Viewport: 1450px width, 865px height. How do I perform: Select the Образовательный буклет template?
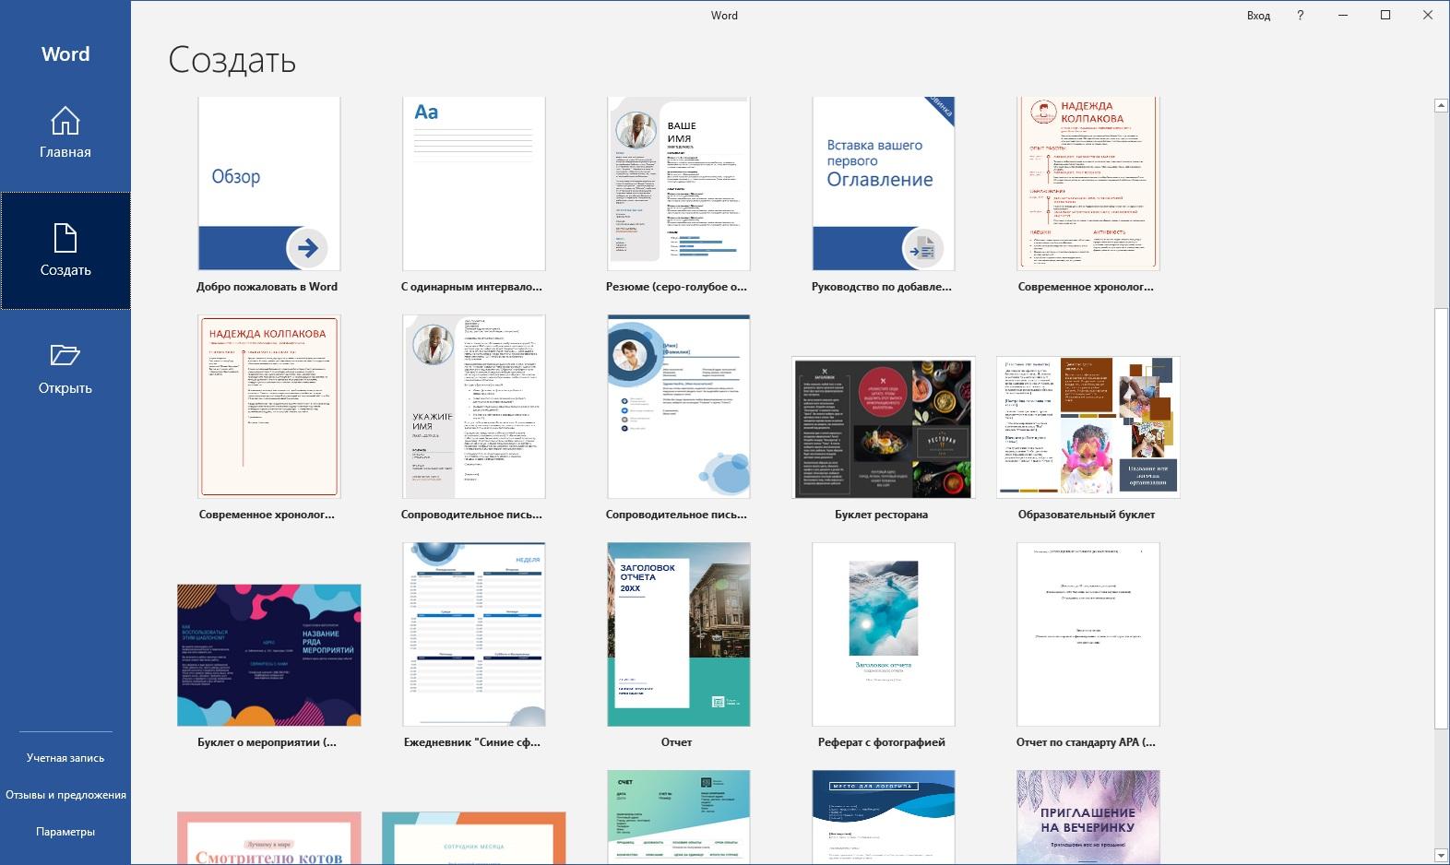click(x=1088, y=428)
